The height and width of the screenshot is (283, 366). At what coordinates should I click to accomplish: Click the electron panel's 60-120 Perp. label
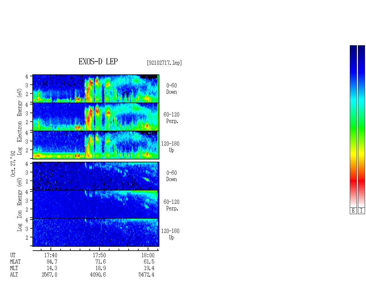[x=171, y=118]
